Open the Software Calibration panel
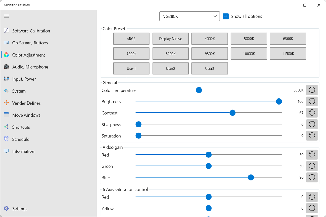The width and height of the screenshot is (326, 217). pyautogui.click(x=31, y=31)
